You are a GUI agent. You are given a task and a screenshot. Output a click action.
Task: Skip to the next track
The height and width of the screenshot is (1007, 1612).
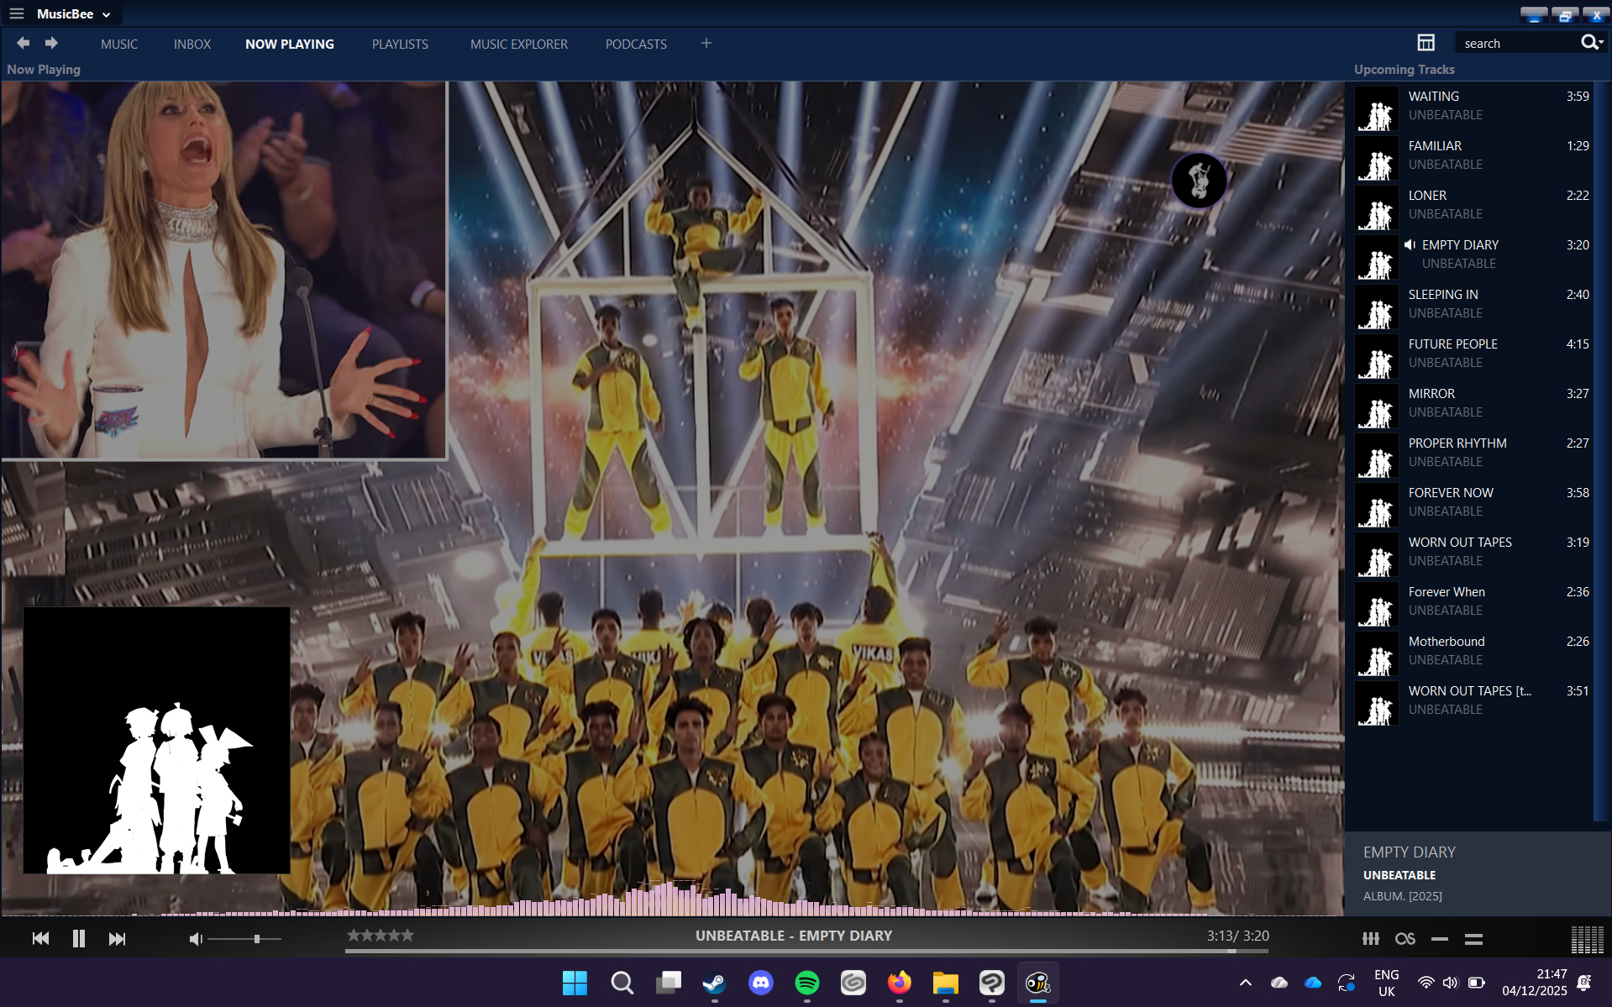click(x=117, y=938)
